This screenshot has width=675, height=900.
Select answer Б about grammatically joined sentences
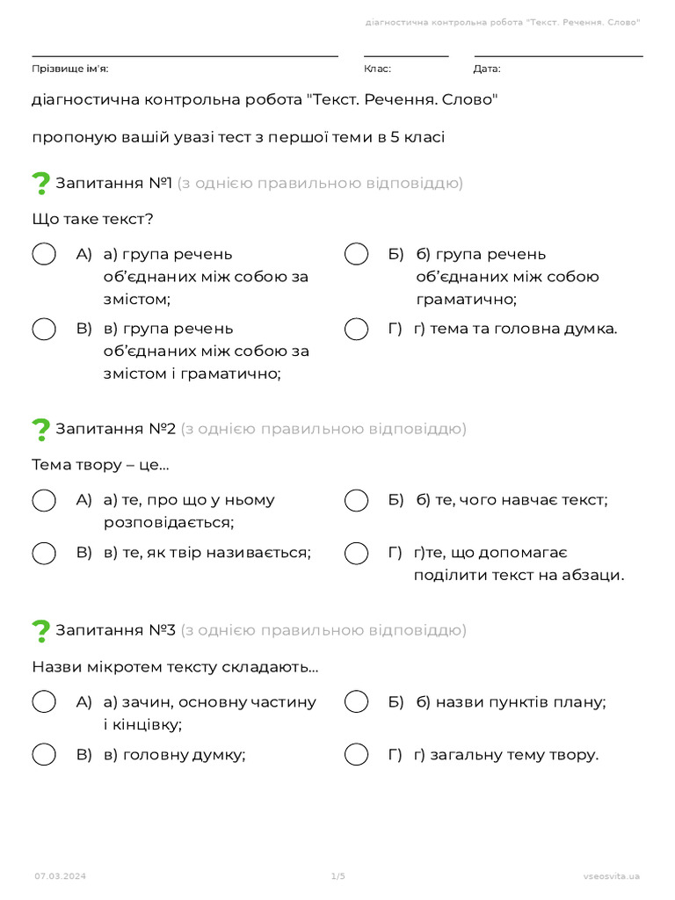(356, 254)
